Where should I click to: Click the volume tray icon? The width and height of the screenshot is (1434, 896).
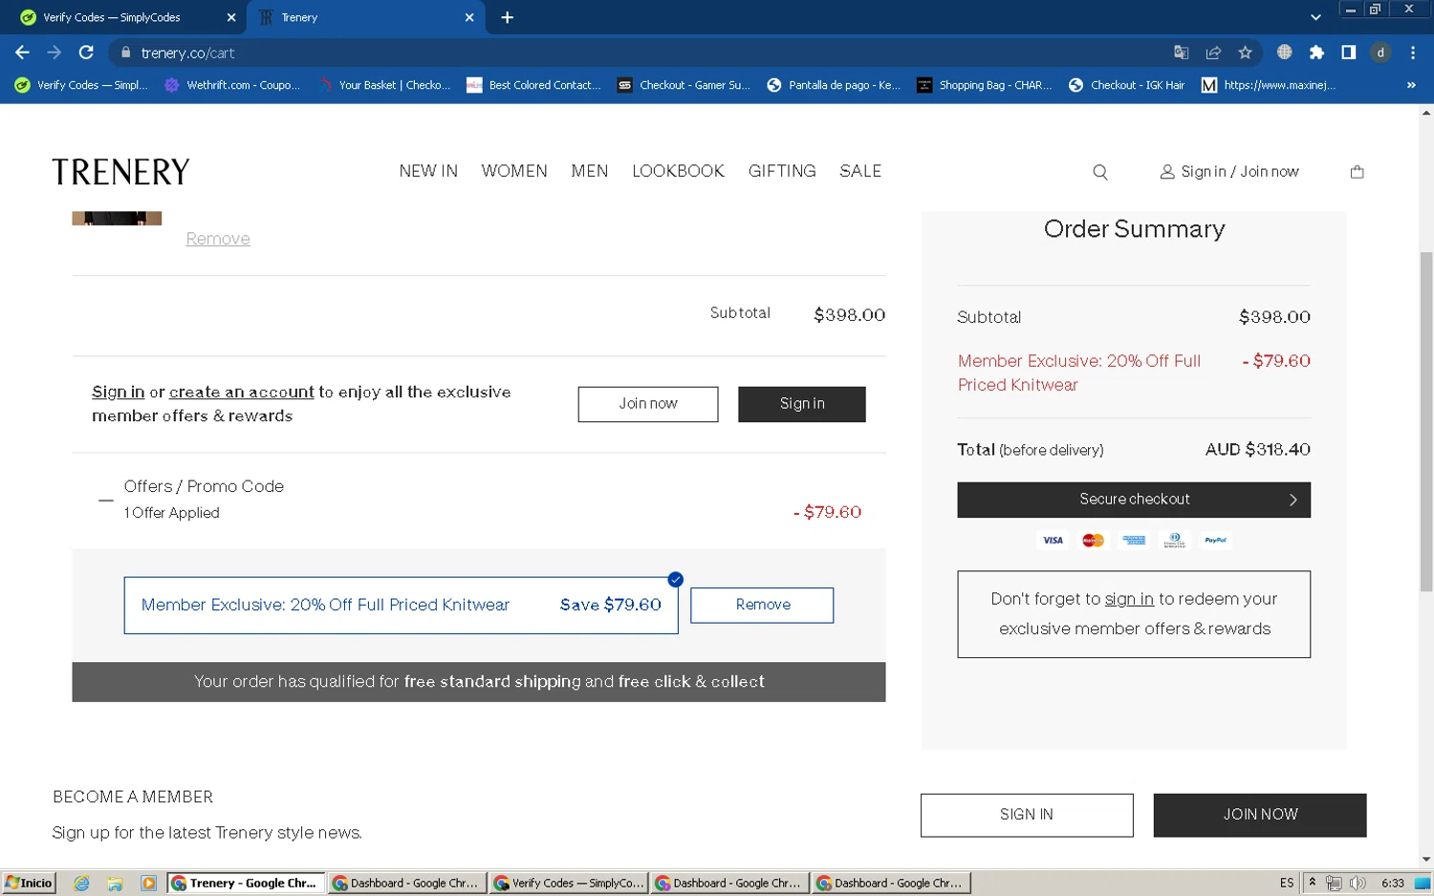pos(1358,884)
